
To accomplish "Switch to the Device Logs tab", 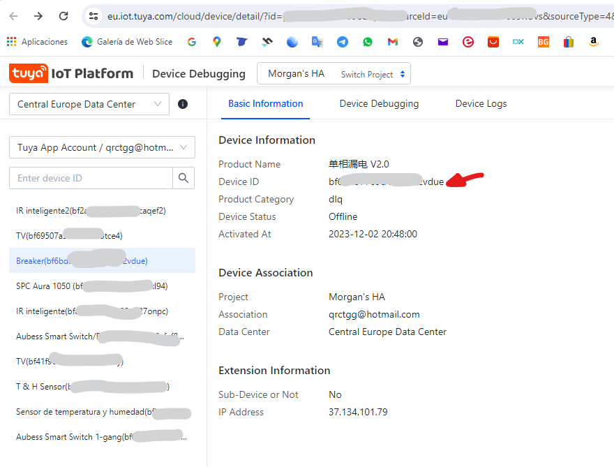I will click(481, 103).
